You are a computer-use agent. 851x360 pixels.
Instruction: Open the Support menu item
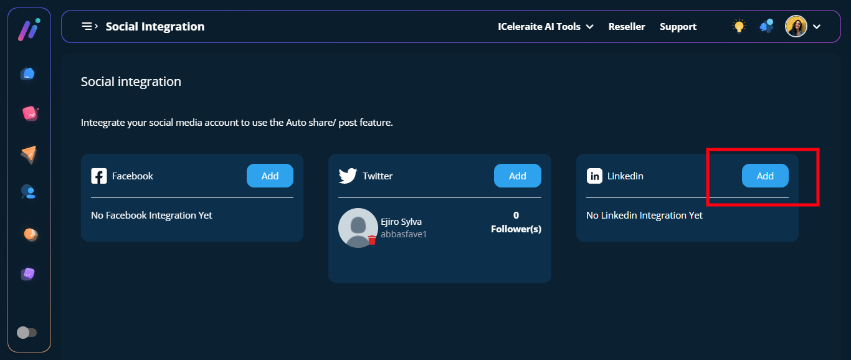coord(678,27)
